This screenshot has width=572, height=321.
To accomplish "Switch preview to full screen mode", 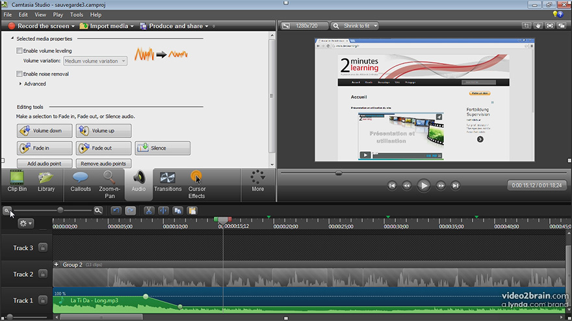I will [x=550, y=25].
